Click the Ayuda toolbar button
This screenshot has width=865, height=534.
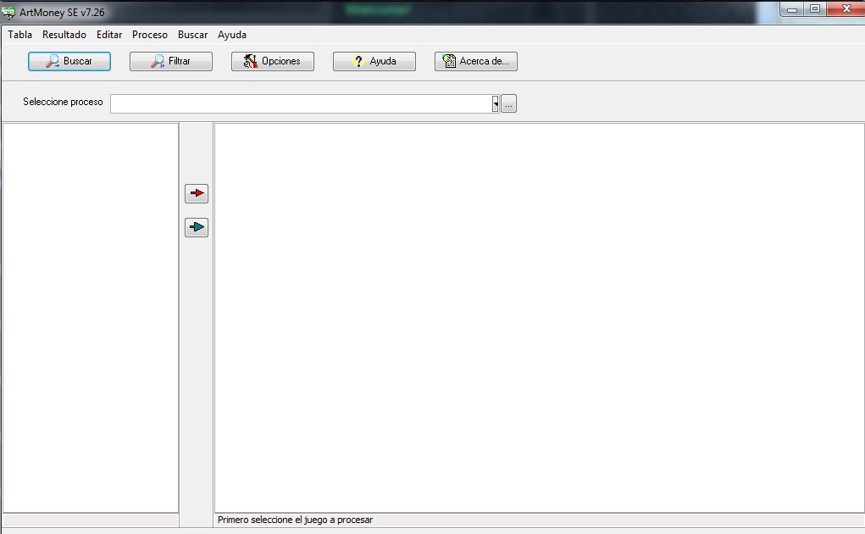click(374, 61)
